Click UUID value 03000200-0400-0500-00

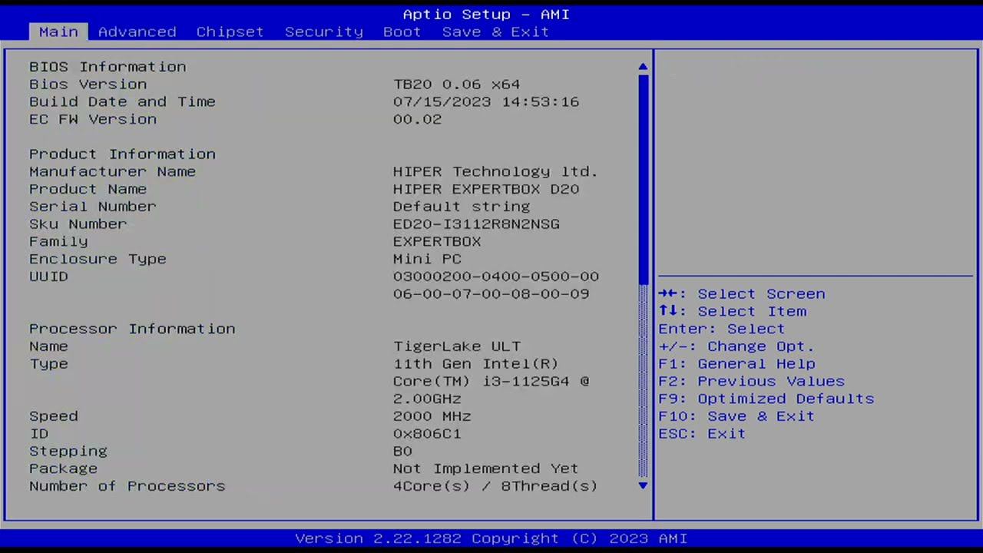tap(496, 276)
